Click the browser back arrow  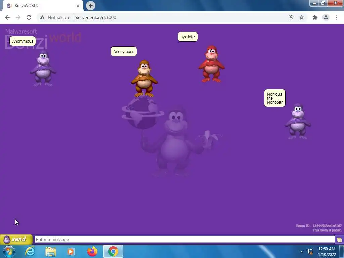pyautogui.click(x=7, y=17)
